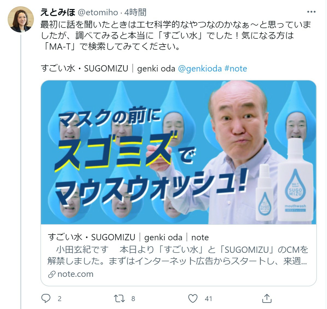Open the card description starting 小田玄紀です
Screen dimensions: 327x309
tap(178, 255)
